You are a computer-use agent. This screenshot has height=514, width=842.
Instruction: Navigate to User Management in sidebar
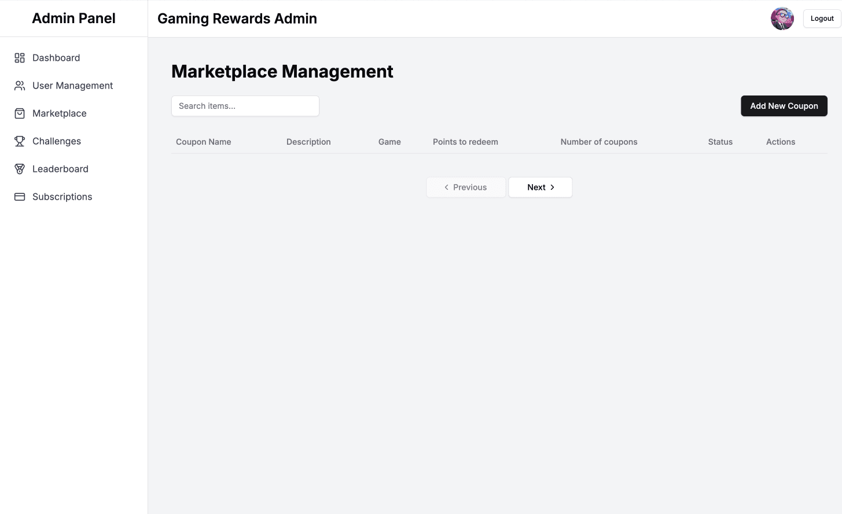72,85
